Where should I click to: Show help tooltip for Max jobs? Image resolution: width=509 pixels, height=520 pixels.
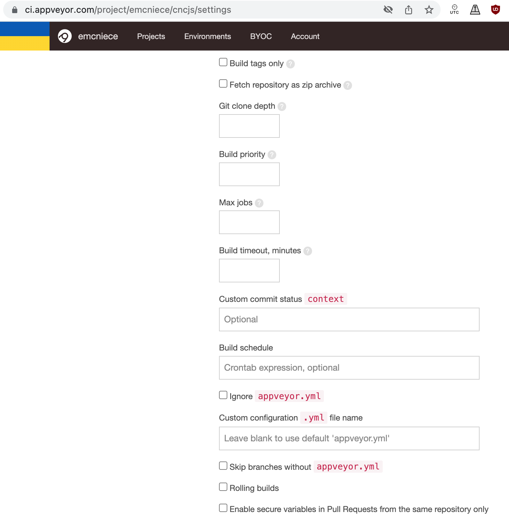[x=259, y=203]
